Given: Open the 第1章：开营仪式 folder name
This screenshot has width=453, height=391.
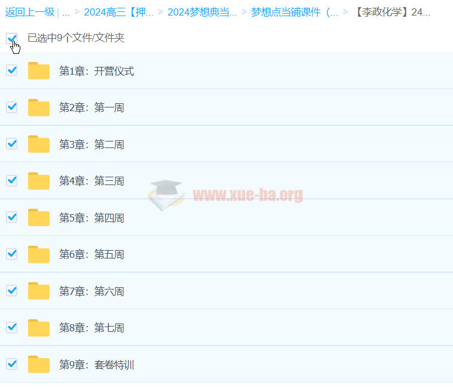Looking at the screenshot, I should coord(96,71).
